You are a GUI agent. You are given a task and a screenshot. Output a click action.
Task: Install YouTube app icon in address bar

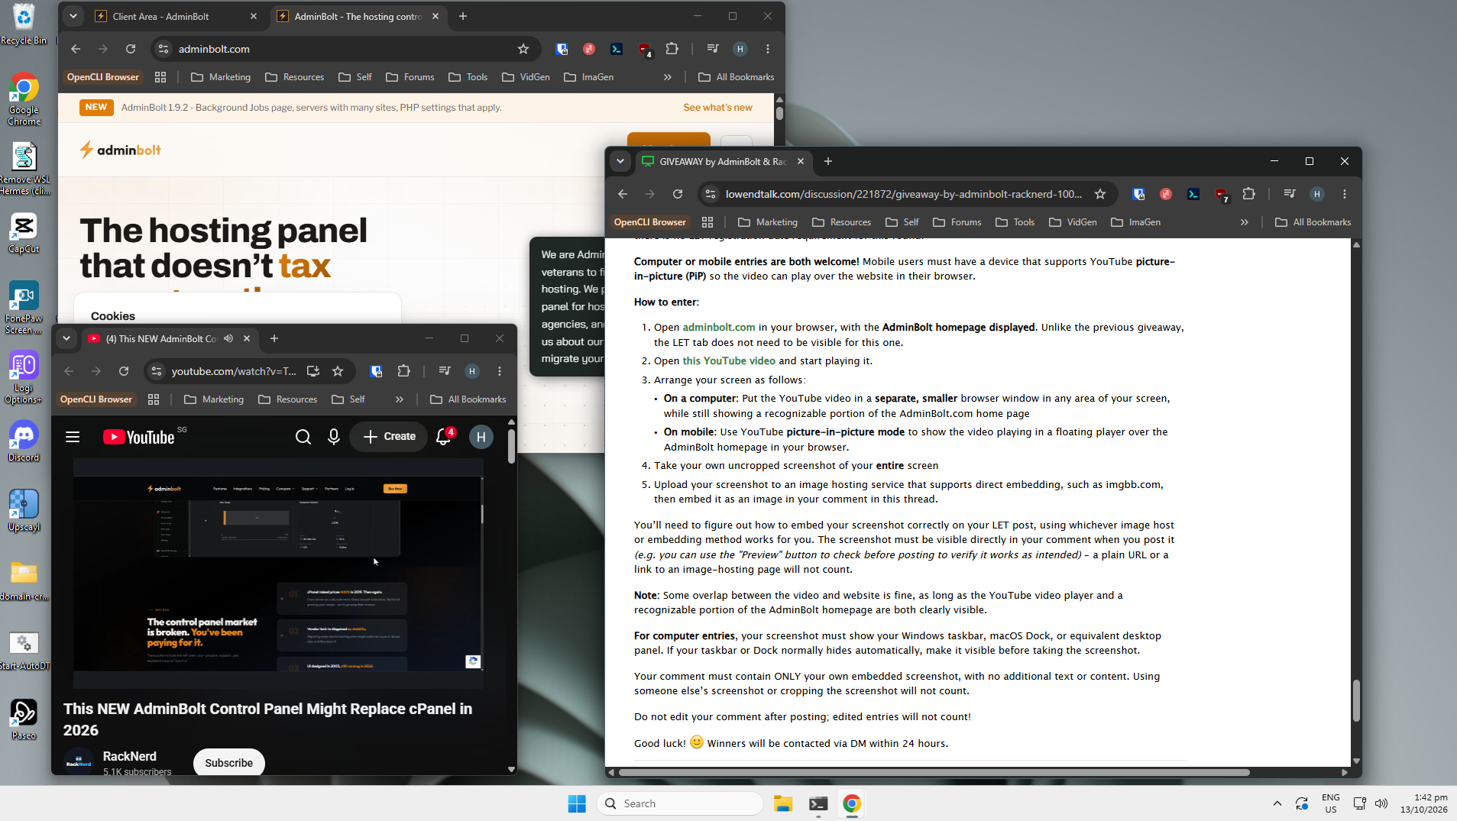click(313, 371)
